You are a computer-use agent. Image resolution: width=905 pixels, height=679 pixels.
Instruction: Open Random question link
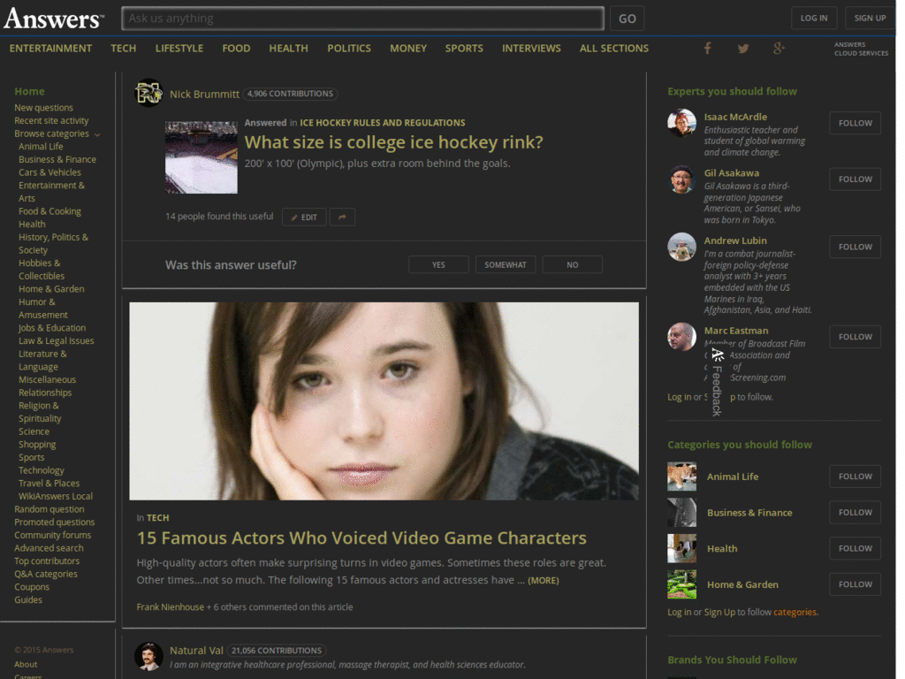click(x=49, y=509)
